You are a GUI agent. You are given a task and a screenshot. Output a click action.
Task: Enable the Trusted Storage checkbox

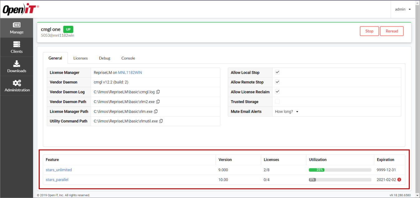click(x=277, y=101)
